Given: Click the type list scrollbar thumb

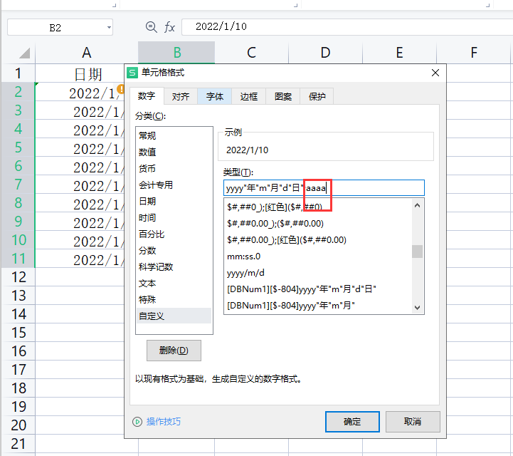Looking at the screenshot, I should 417,252.
